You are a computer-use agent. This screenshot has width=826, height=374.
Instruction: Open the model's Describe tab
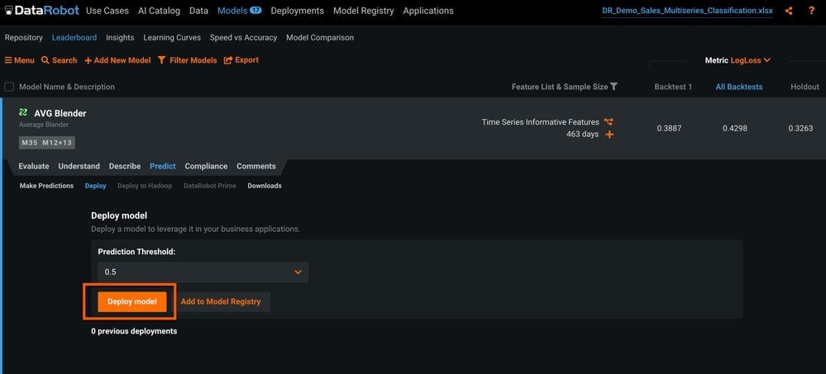coord(125,166)
